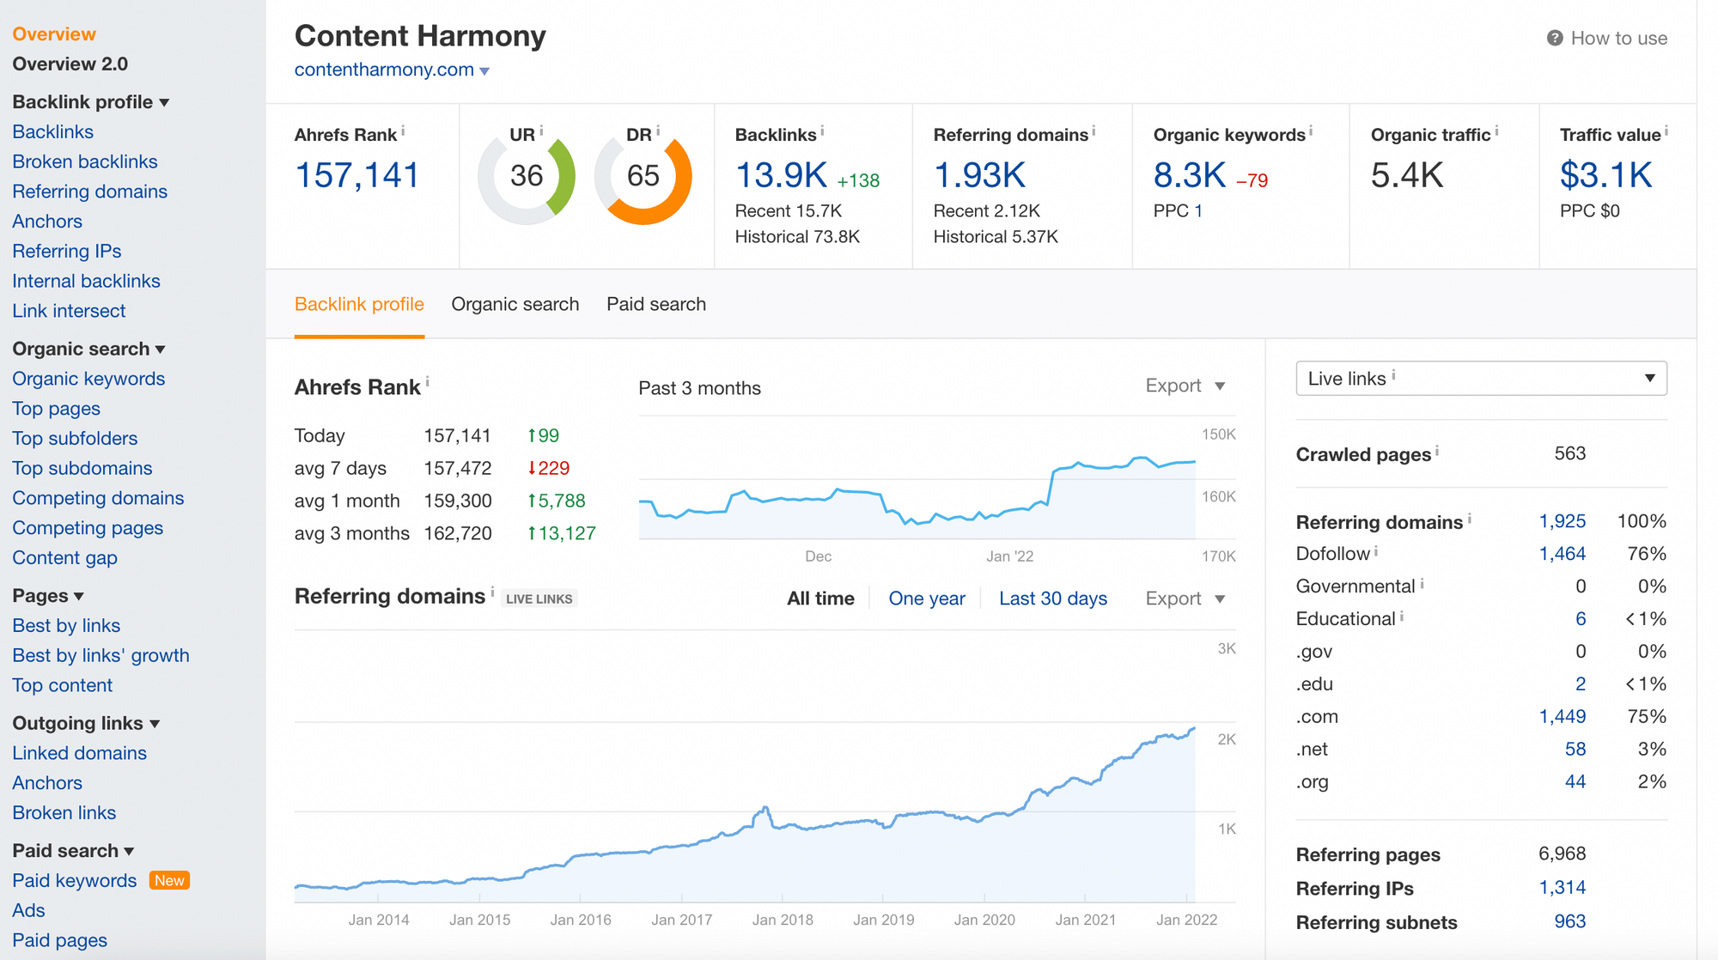Click info icon beside Dofollow label
1718x960 pixels.
tap(1376, 551)
